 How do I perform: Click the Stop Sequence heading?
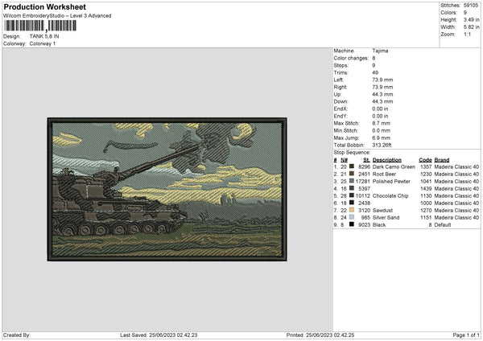tap(352, 151)
